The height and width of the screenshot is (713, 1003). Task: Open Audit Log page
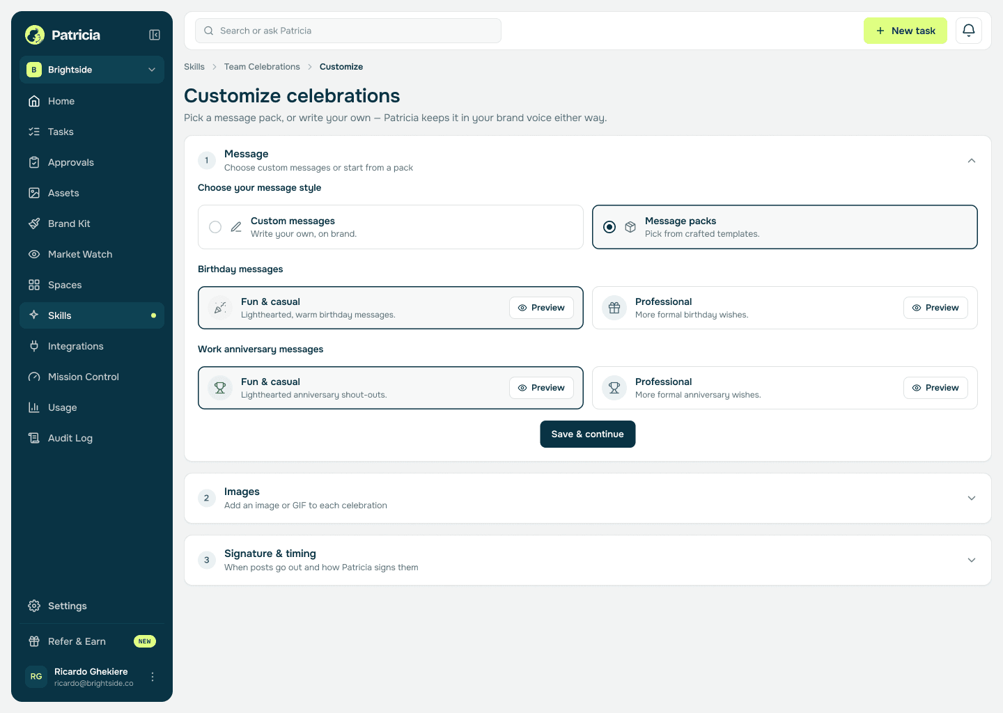pos(92,438)
